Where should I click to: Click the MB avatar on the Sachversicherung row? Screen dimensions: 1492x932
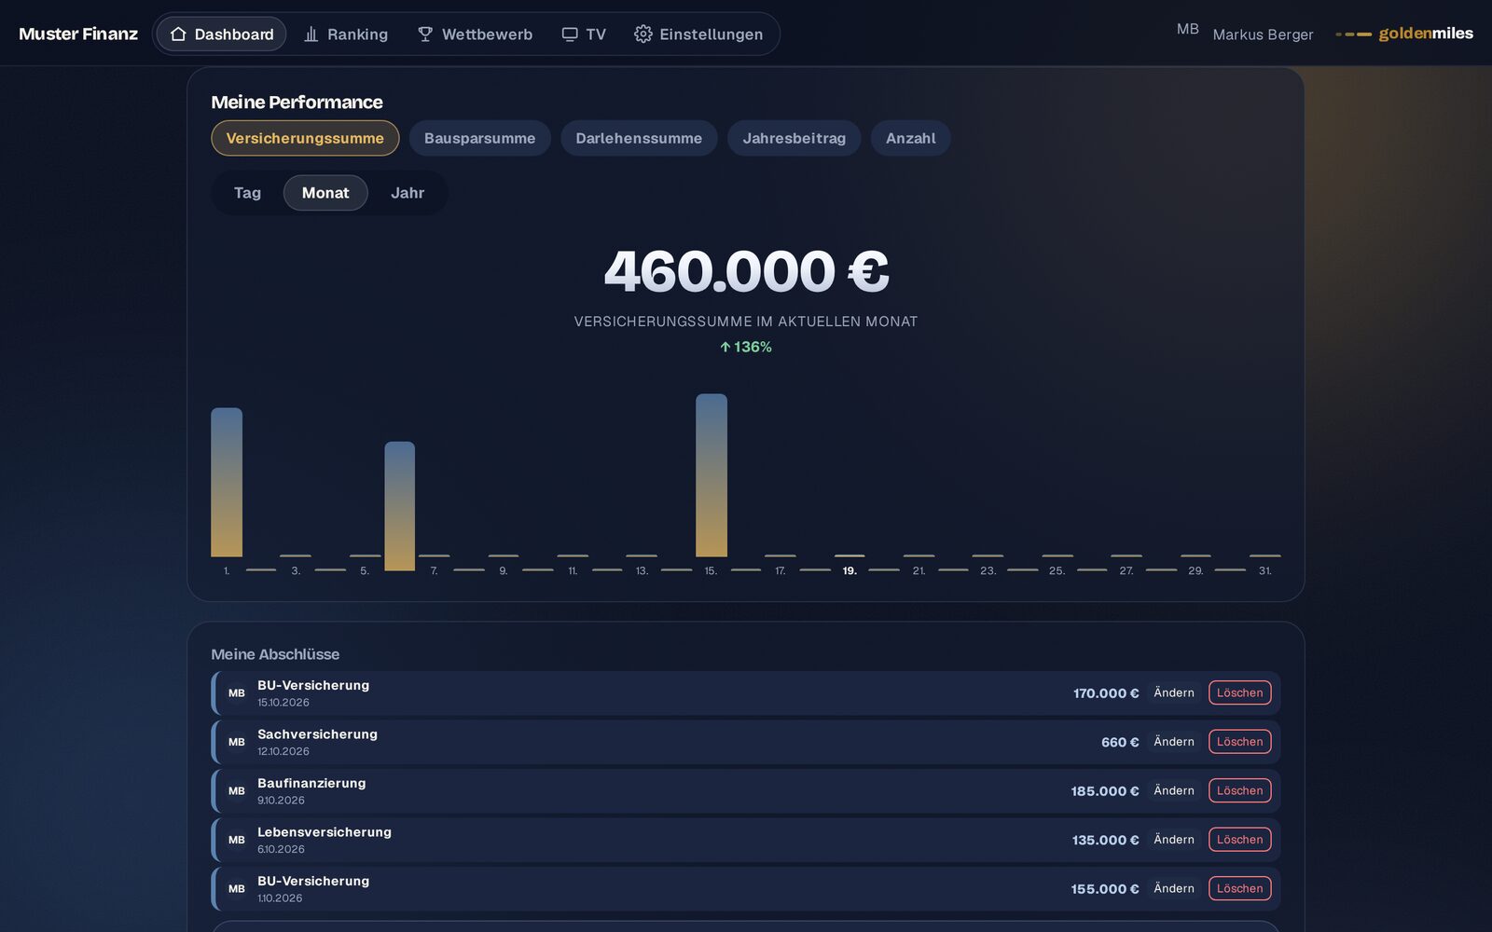237,742
